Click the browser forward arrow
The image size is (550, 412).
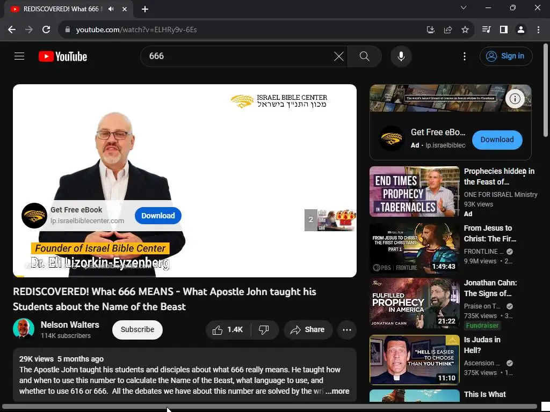[29, 30]
